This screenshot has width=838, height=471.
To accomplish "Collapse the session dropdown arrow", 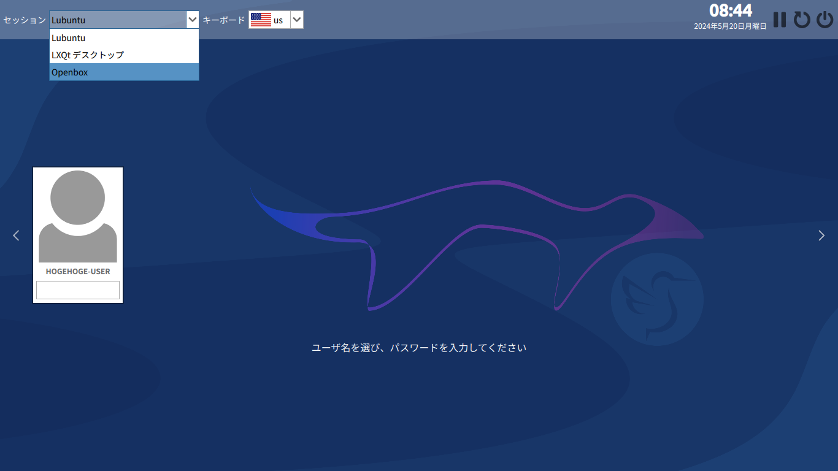I will click(193, 20).
